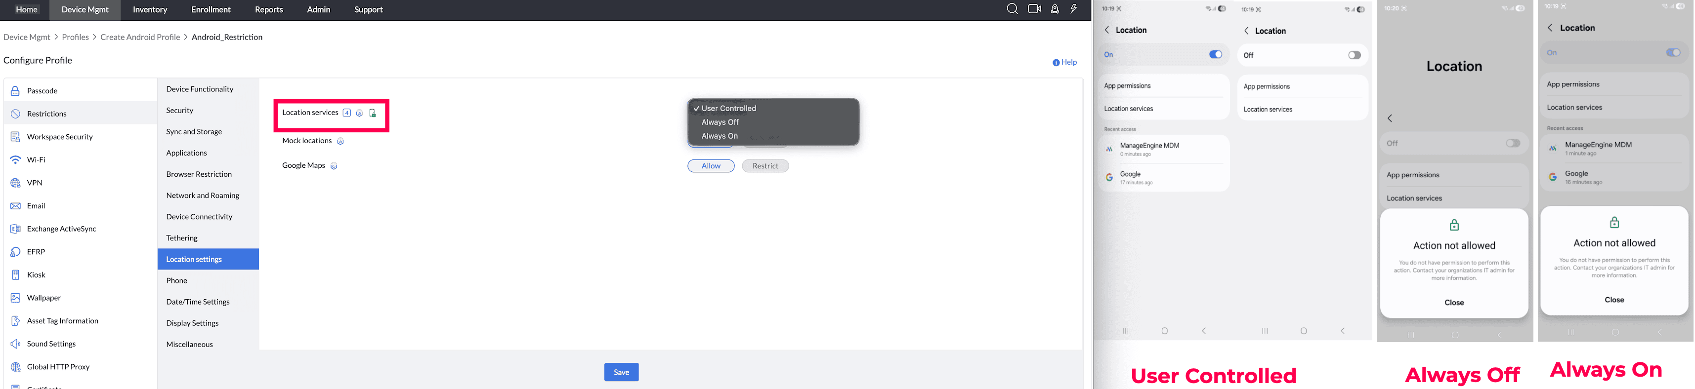Click the green device-lock icon beside Location services
The image size is (1695, 389).
(x=373, y=113)
